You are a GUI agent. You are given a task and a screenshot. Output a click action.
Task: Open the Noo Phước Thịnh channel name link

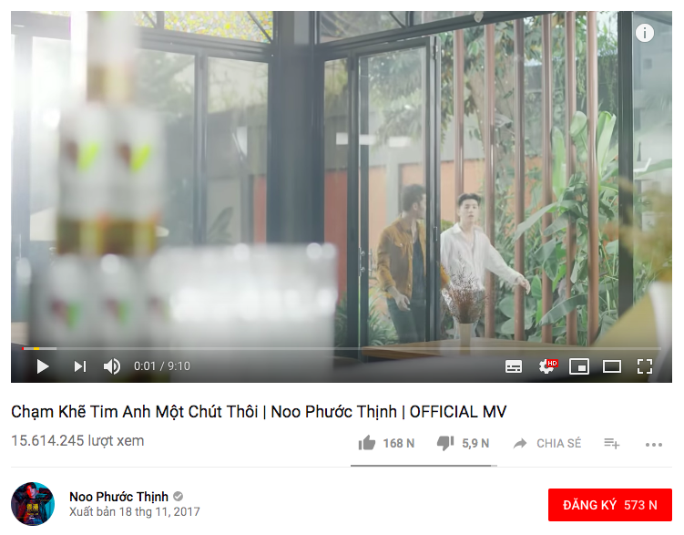[118, 497]
